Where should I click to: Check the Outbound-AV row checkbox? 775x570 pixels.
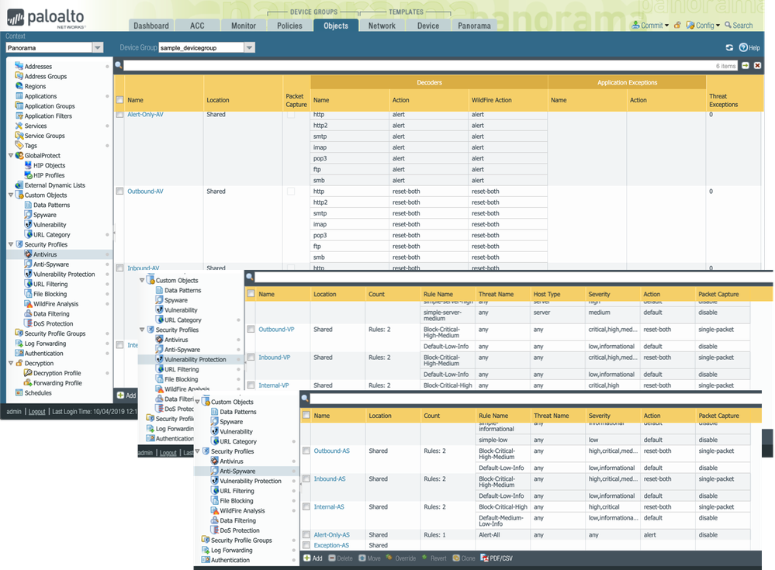pos(119,192)
